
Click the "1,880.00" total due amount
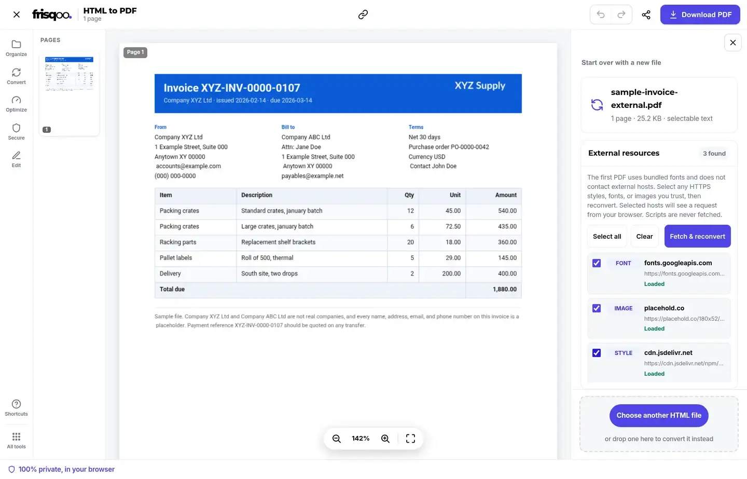(x=505, y=290)
